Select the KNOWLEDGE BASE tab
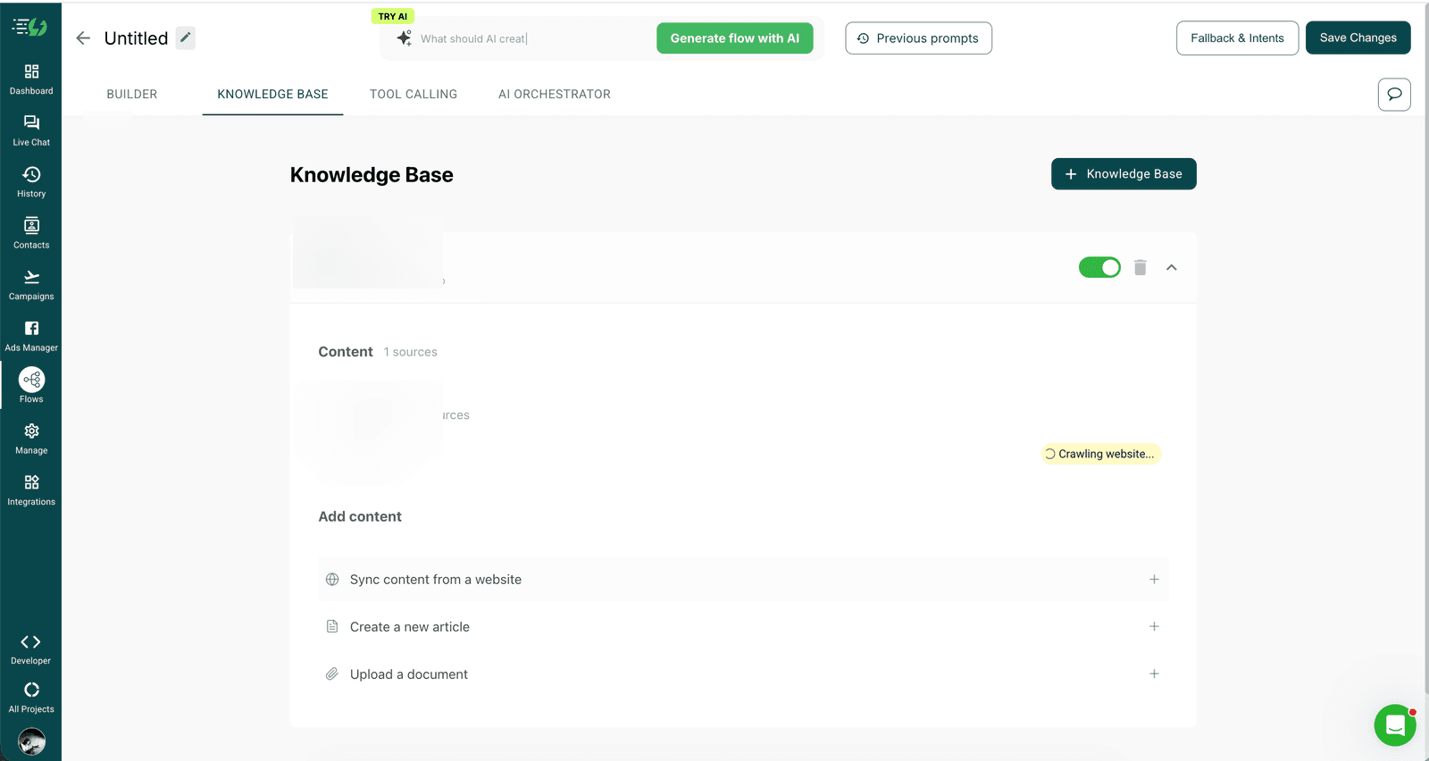 [272, 94]
